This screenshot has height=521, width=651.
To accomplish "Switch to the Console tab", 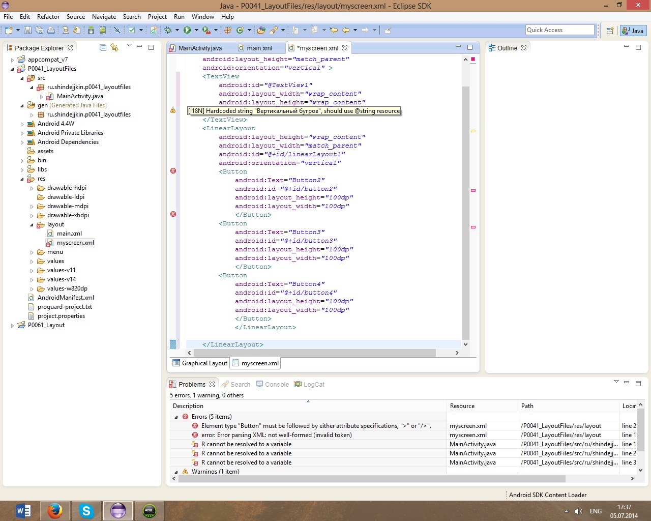I will [273, 384].
